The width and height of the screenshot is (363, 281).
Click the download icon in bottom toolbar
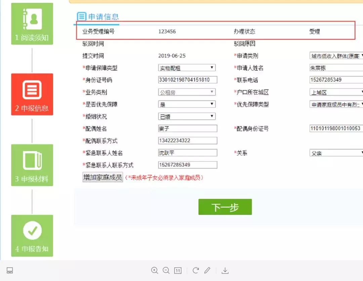(225, 270)
